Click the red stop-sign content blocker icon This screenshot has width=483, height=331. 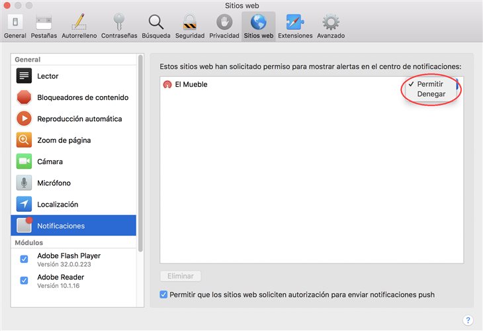click(x=24, y=97)
